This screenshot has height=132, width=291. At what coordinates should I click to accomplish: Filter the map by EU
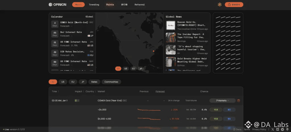(x=133, y=69)
